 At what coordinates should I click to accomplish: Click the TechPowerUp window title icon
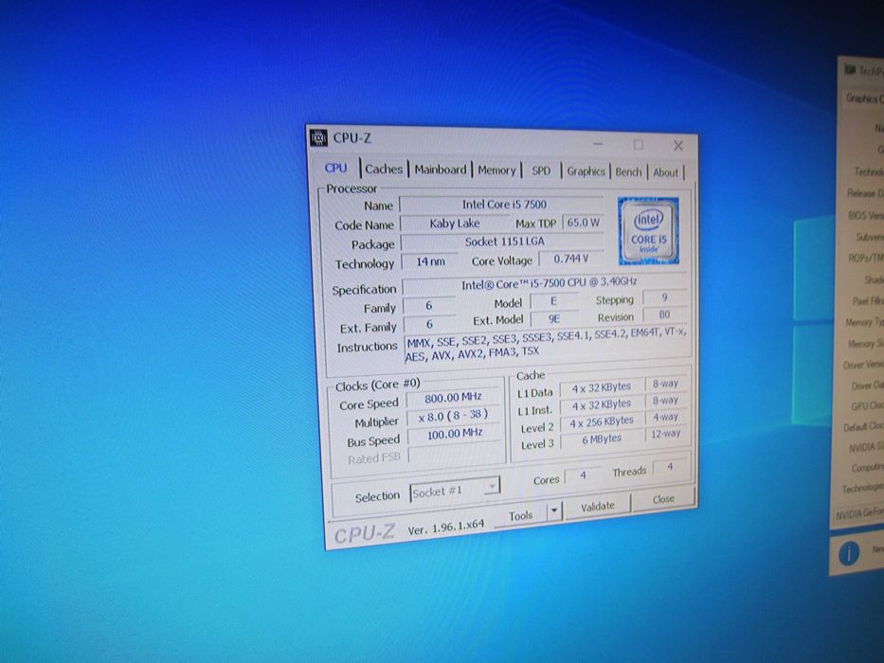pos(849,70)
